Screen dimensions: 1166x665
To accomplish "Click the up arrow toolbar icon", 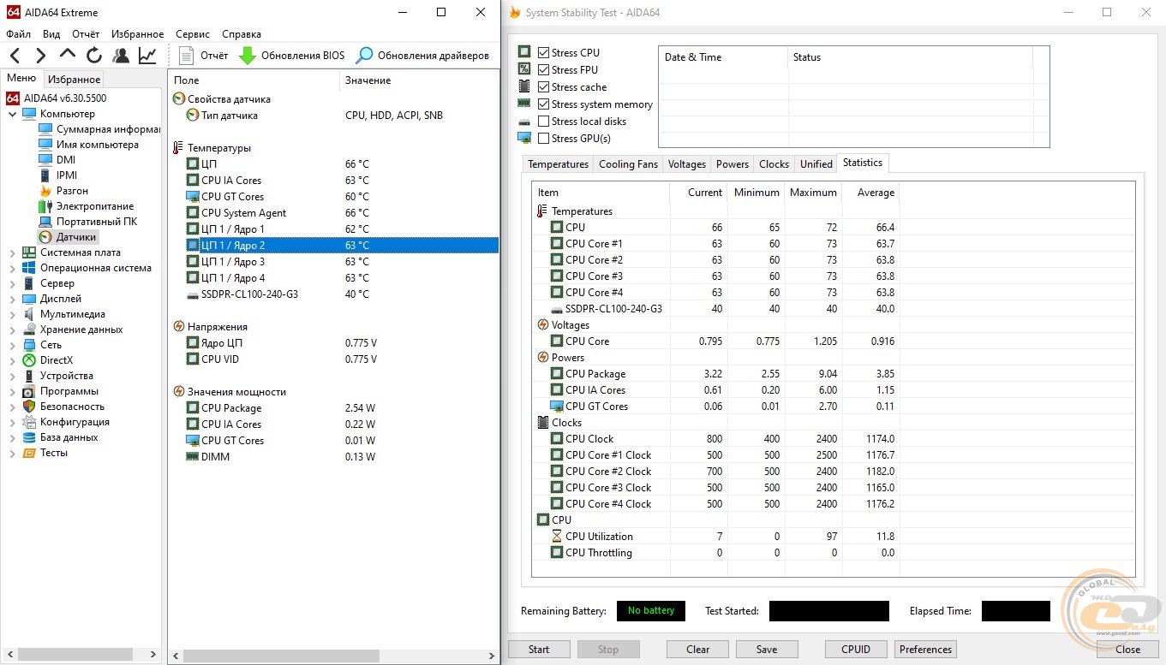I will click(x=68, y=55).
